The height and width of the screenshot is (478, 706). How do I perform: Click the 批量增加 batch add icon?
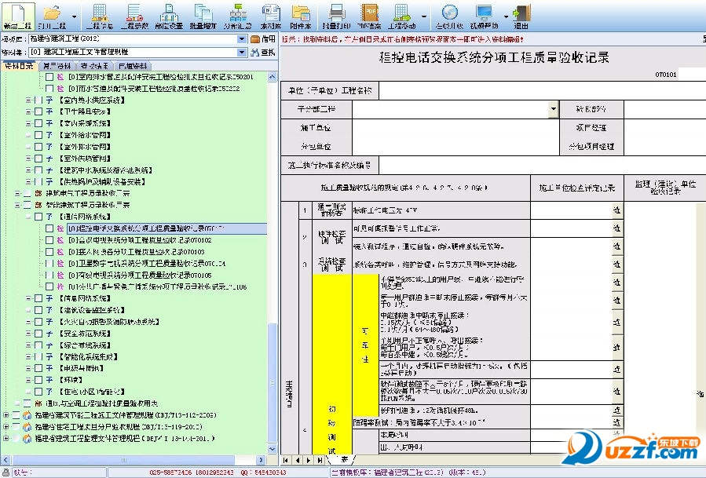click(x=203, y=15)
